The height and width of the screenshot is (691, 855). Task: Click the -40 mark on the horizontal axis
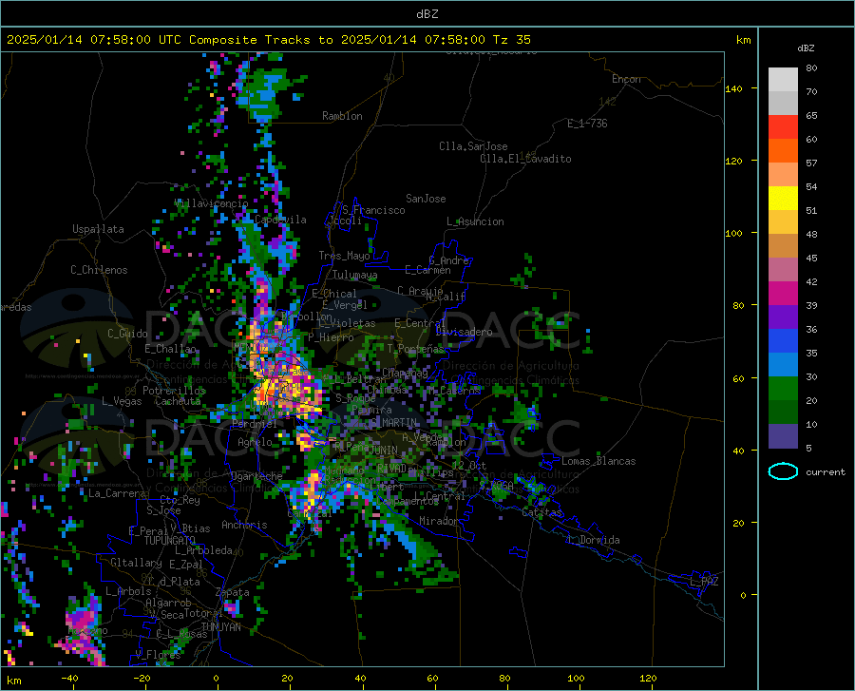point(69,679)
